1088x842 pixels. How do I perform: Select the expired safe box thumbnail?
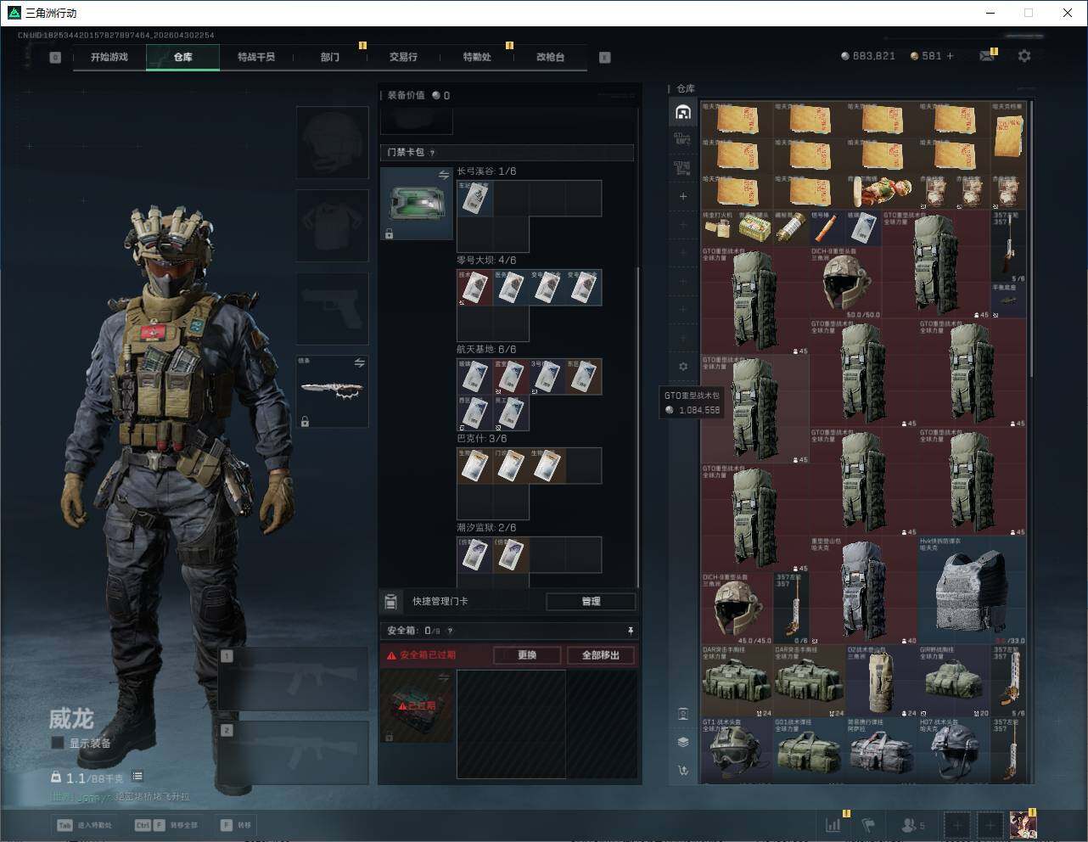tap(417, 706)
